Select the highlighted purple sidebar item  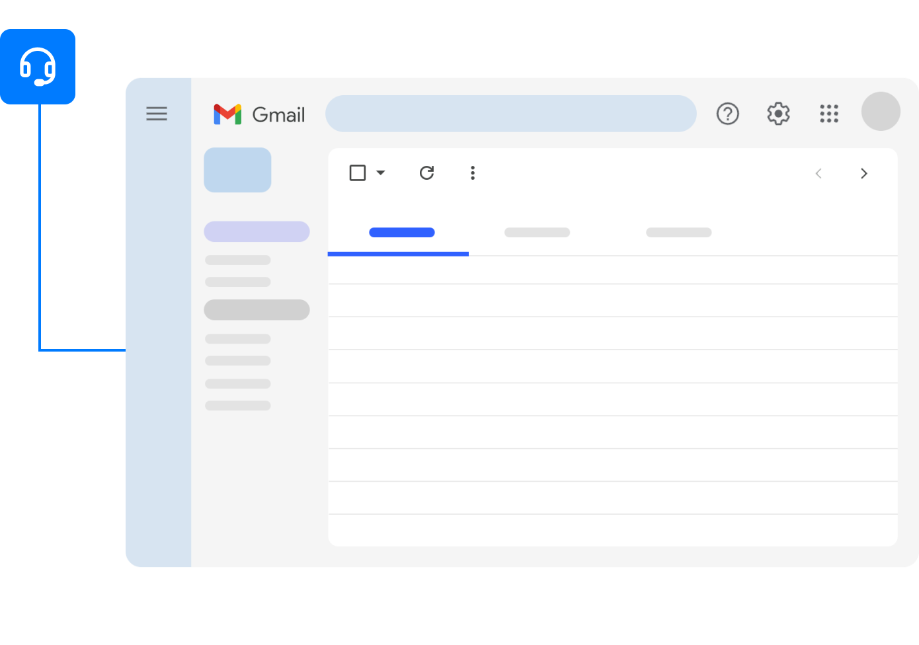pos(257,231)
